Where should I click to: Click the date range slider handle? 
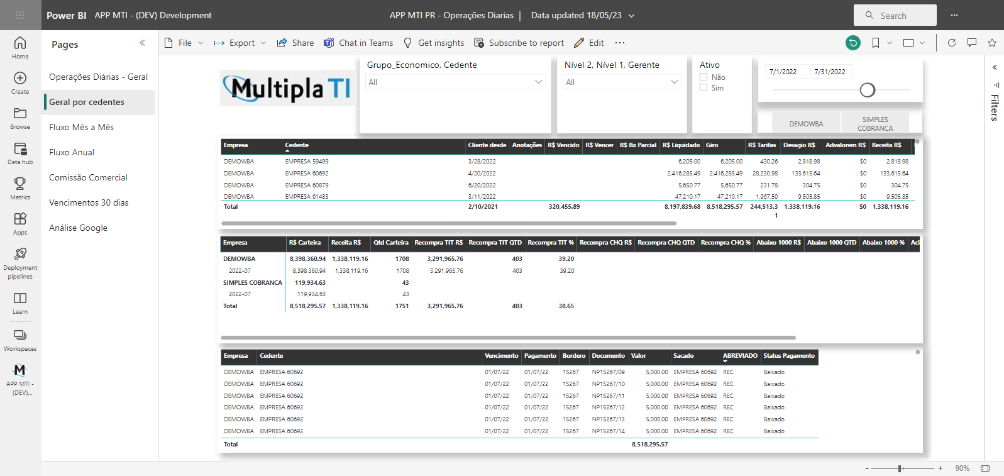pos(868,90)
